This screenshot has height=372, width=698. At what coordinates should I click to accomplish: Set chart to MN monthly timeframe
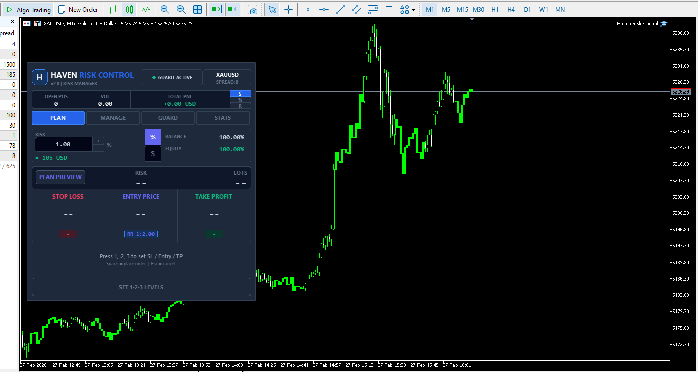560,9
